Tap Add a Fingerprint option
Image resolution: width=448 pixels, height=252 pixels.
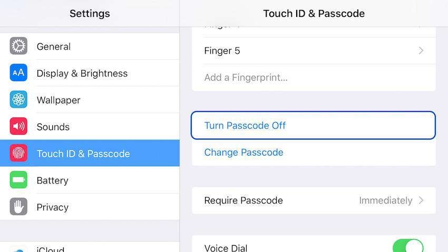246,77
